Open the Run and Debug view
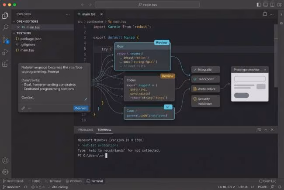Screen dimensions: 284x190 [5, 52]
